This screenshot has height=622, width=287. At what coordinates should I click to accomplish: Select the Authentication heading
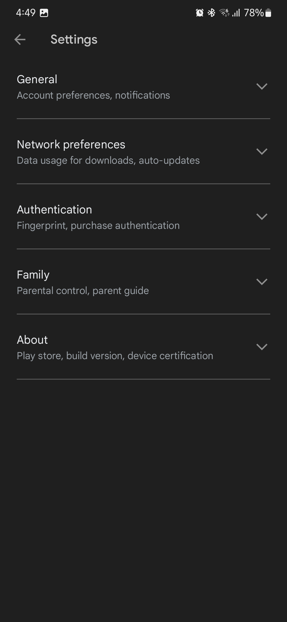54,209
